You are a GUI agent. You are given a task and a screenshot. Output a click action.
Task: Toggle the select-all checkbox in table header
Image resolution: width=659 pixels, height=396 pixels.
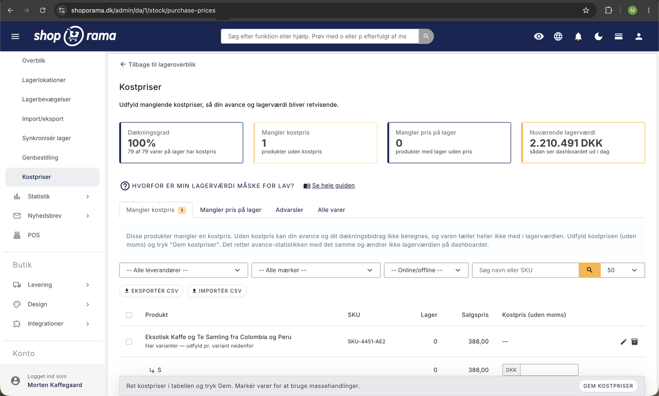coord(129,315)
